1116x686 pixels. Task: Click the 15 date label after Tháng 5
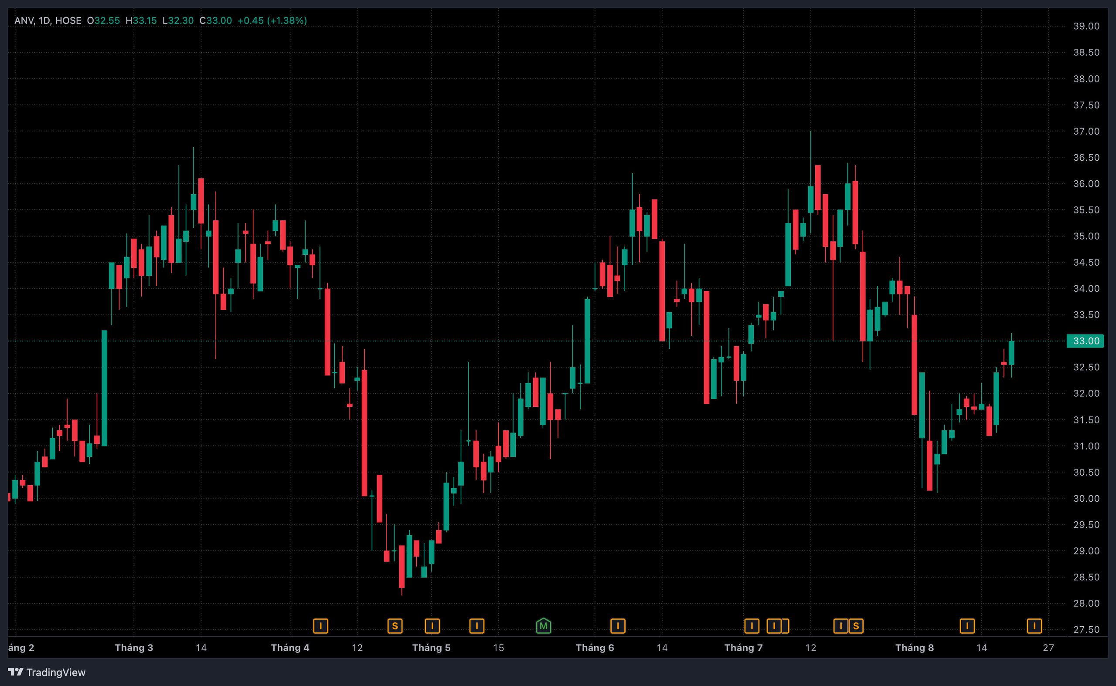pos(499,647)
